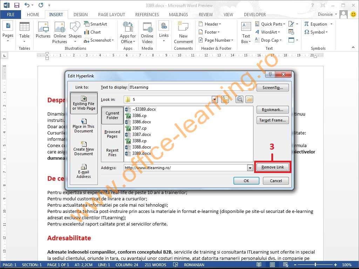Switch to Read Mode view icon
359x269 pixels.
259,265
